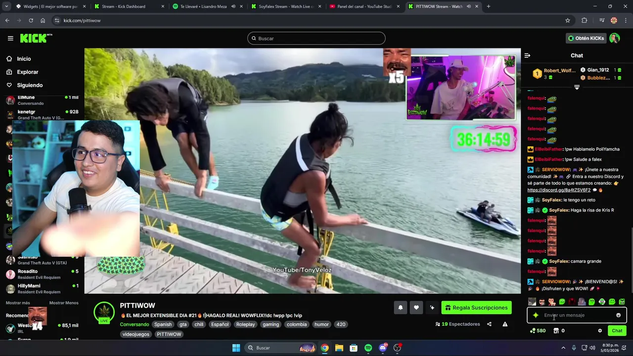The height and width of the screenshot is (356, 633).
Task: Toggle follow heart for PITTIWOW
Action: (x=416, y=308)
